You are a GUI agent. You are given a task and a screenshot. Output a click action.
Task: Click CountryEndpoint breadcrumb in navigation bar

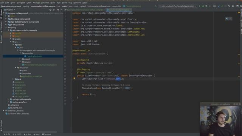[x=132, y=6]
